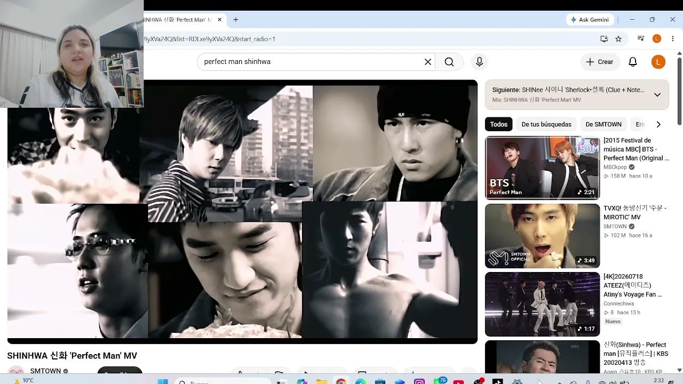Start voice search with the microphone
The height and width of the screenshot is (384, 683).
(479, 62)
